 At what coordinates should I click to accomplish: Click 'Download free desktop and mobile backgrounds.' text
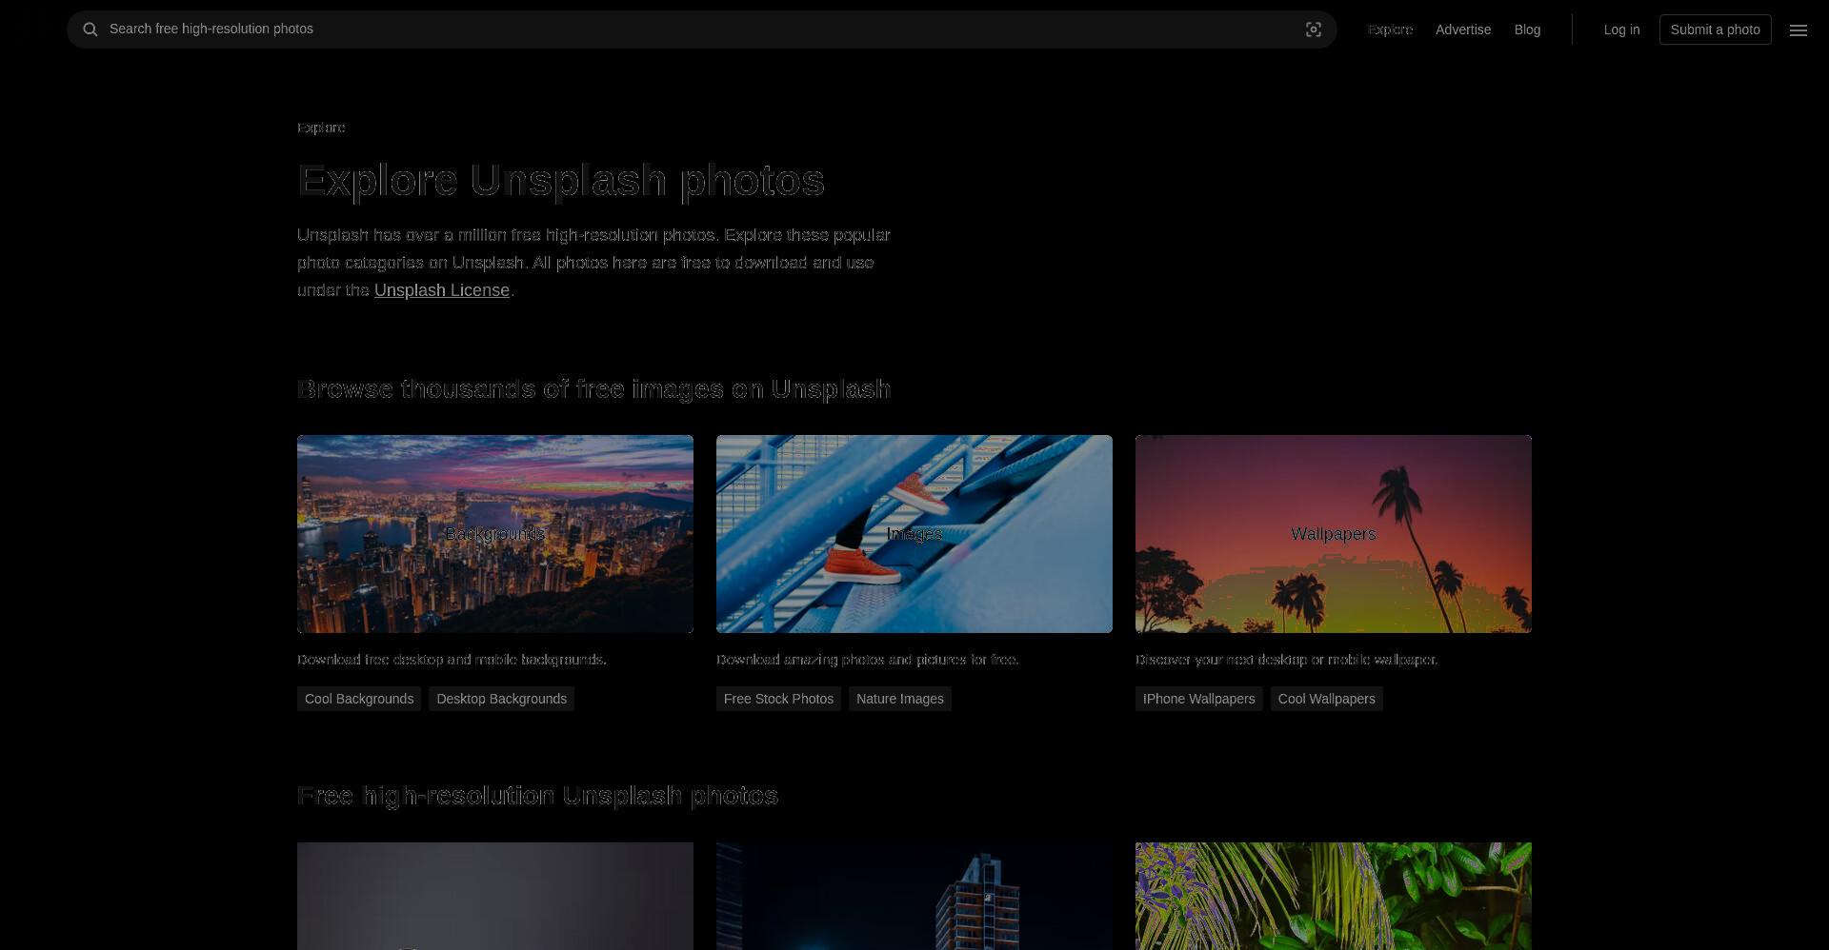click(x=452, y=660)
